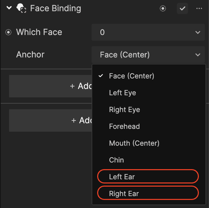Image resolution: width=209 pixels, height=208 pixels.
Task: Click the chevron arrow of Which Face dropdown
Action: (198, 33)
